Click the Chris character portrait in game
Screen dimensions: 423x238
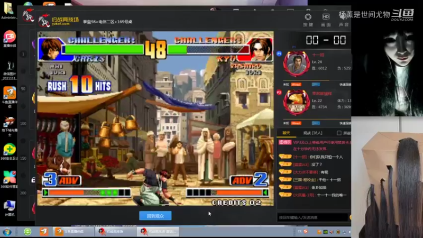[x=51, y=49]
